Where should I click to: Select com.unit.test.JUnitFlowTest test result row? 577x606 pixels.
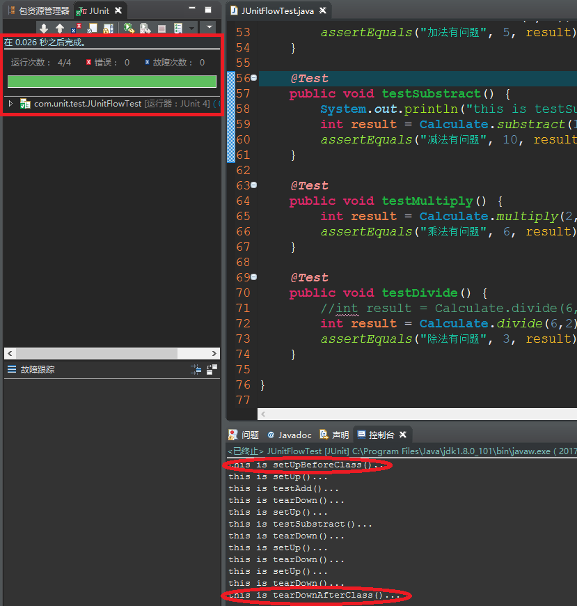[x=112, y=104]
